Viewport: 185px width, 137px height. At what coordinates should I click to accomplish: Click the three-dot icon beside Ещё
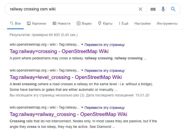pos(120,23)
